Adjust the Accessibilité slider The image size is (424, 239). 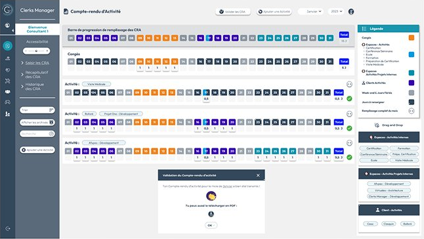37,51
